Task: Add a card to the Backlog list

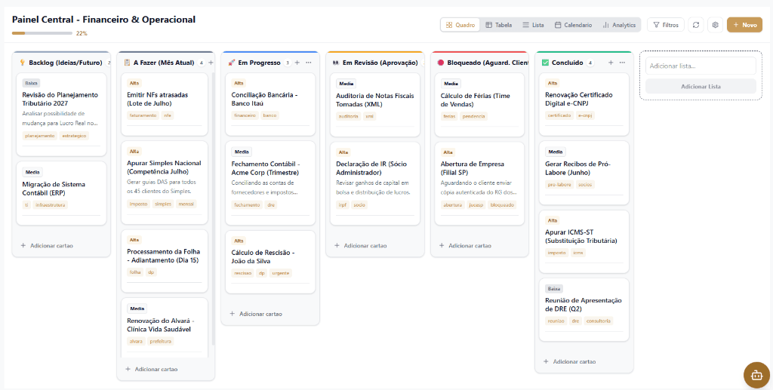Action: click(47, 245)
